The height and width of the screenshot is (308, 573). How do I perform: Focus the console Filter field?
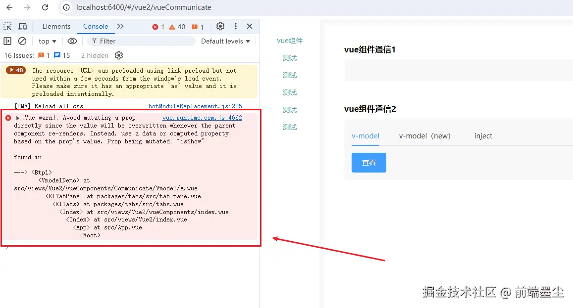click(141, 41)
